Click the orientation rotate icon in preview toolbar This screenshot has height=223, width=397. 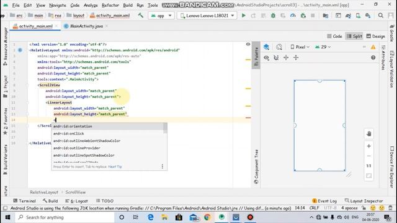pyautogui.click(x=279, y=47)
